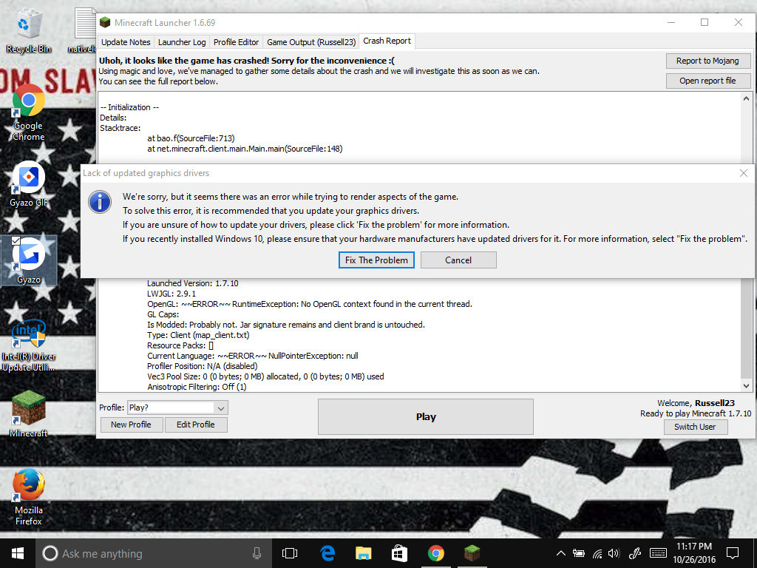Switch to the Launcher Log tab
757x568 pixels.
182,42
